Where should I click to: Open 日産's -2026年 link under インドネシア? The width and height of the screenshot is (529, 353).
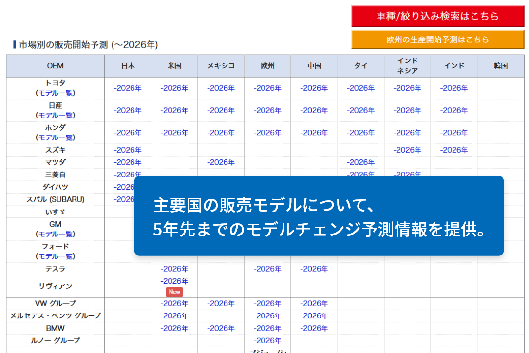coord(407,111)
